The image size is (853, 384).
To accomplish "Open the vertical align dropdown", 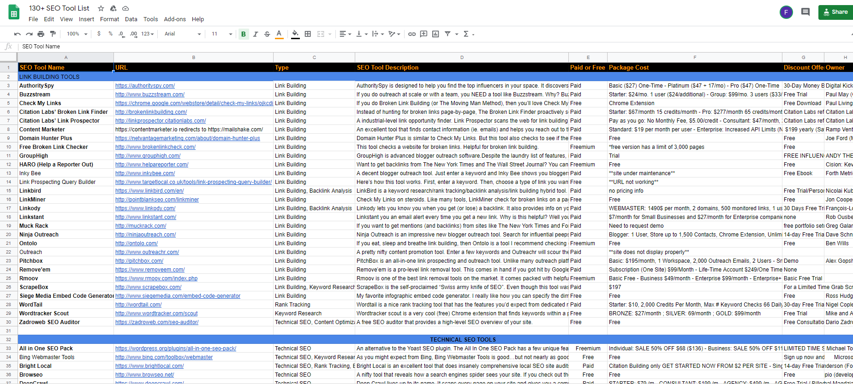I will click(362, 34).
